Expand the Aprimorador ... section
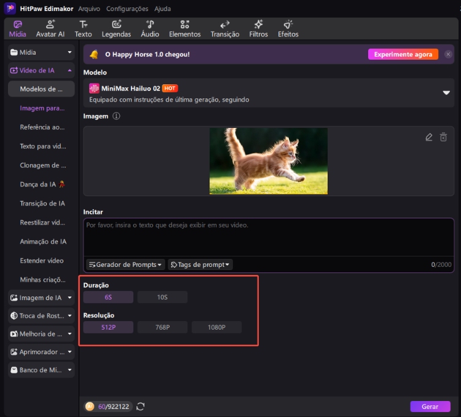 coord(41,352)
